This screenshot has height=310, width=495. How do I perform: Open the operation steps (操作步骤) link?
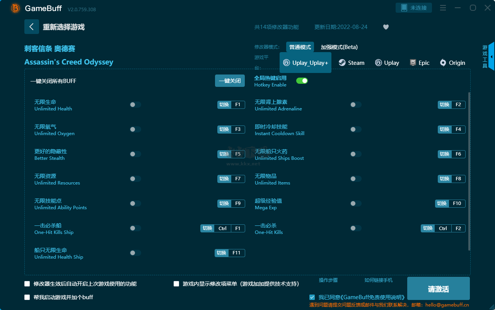point(328,280)
